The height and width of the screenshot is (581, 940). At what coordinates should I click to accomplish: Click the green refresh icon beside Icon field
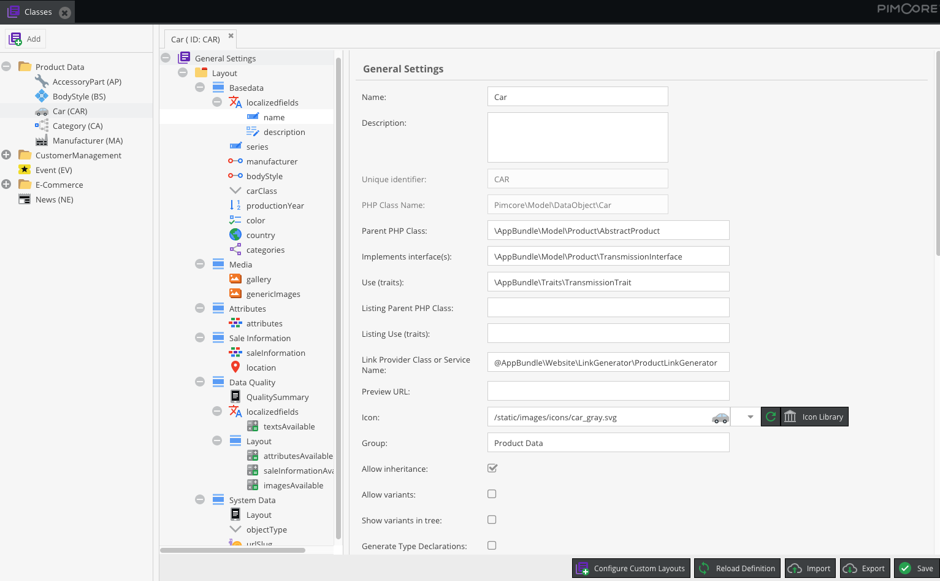click(x=771, y=417)
